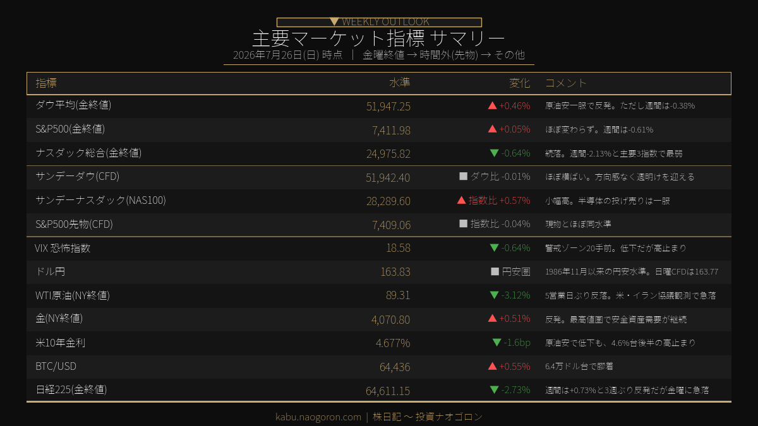Click the green down triangle in the ナスダック総合 row
Viewport: 758px width, 426px height.
pos(495,153)
